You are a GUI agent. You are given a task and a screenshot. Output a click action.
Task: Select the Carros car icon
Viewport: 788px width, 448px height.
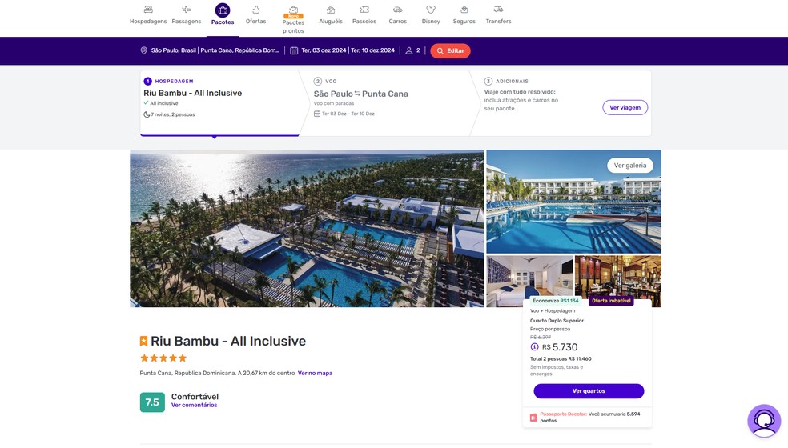[397, 10]
